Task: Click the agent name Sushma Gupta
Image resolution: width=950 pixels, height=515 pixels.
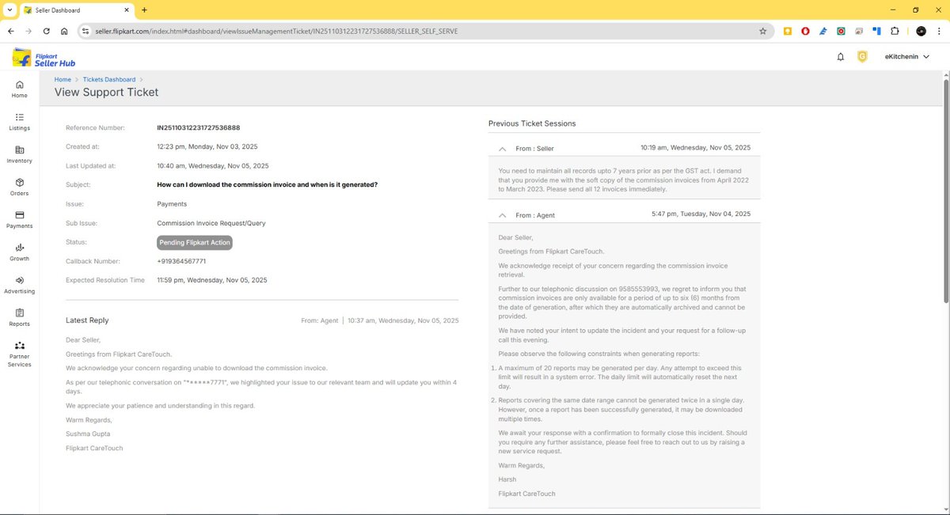Action: (88, 434)
